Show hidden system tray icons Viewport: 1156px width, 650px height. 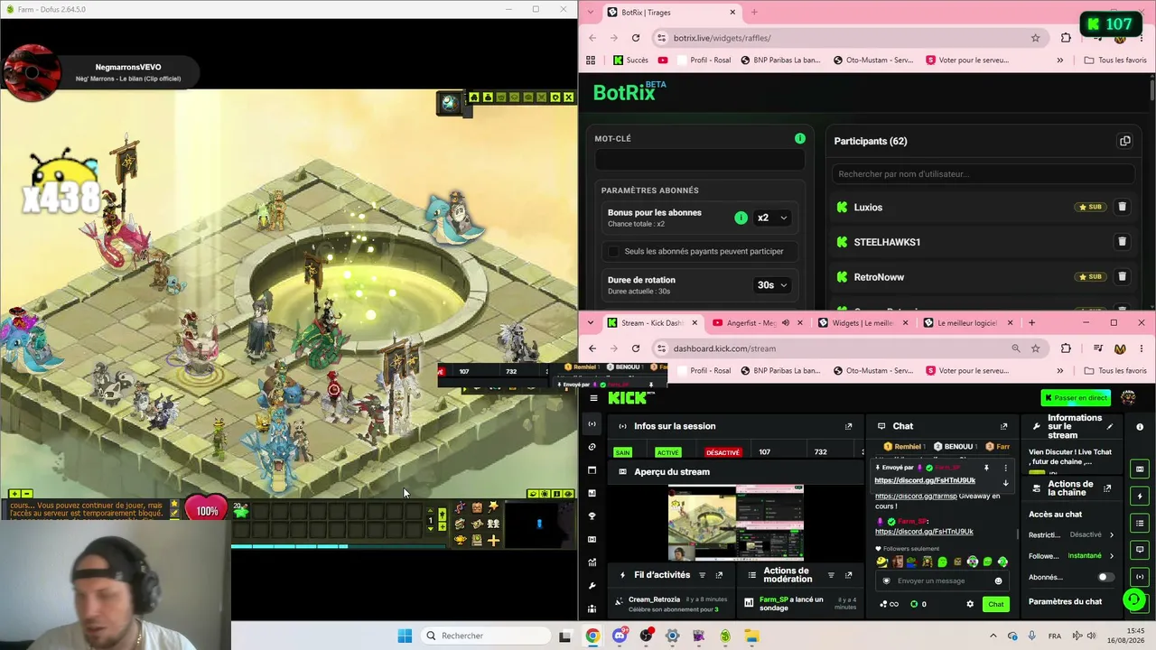993,636
